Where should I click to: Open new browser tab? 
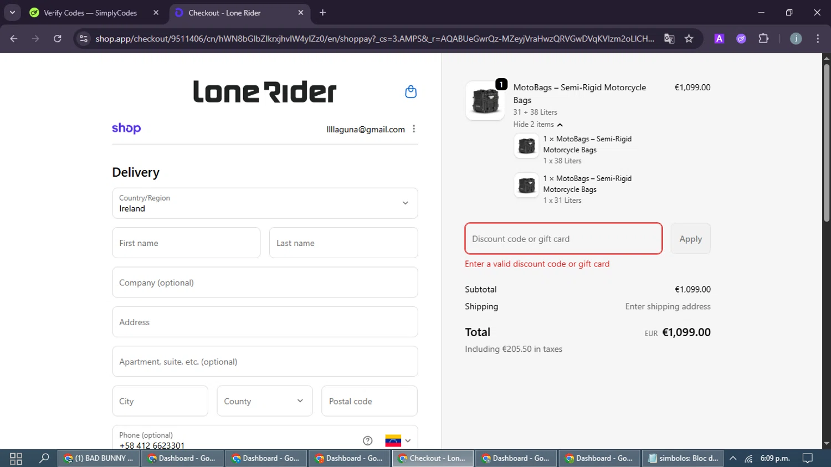pos(322,13)
